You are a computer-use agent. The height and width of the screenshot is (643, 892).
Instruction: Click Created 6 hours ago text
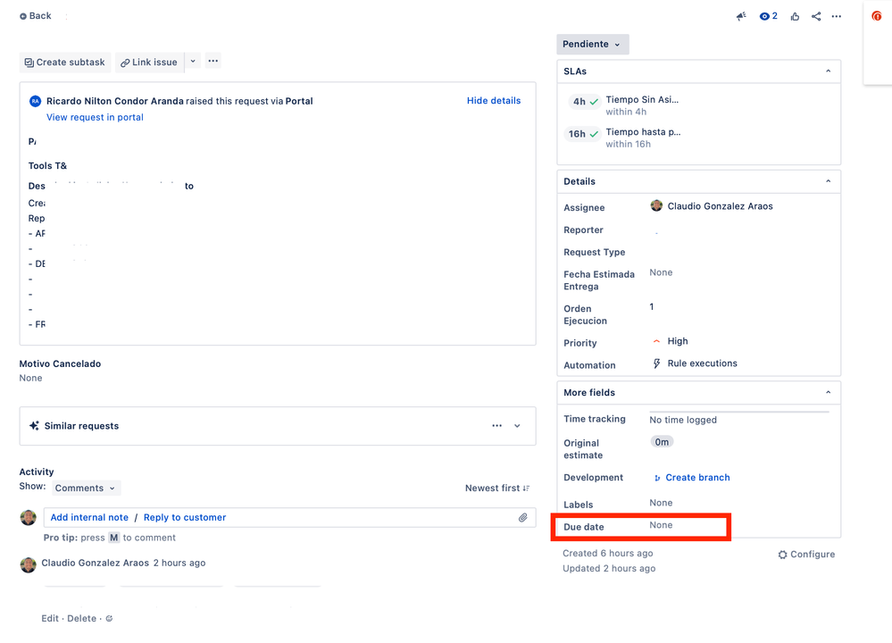(x=607, y=553)
